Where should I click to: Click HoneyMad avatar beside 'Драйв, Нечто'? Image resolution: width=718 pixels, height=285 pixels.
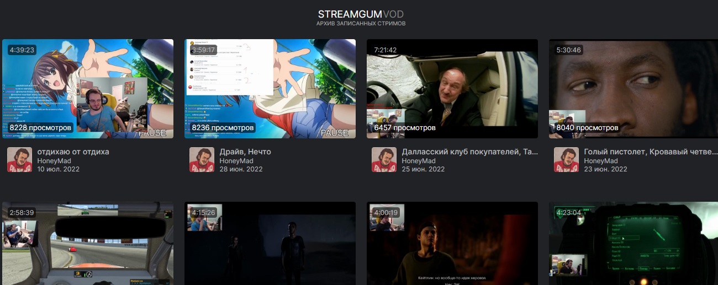tap(202, 160)
